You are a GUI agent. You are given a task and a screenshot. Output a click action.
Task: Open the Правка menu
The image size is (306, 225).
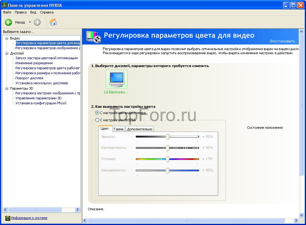21,12
